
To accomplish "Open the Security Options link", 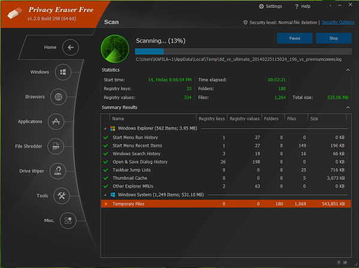I will click(x=338, y=22).
